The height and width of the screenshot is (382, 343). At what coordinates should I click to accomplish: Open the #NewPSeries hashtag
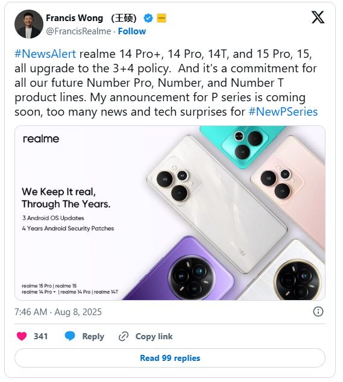click(283, 112)
